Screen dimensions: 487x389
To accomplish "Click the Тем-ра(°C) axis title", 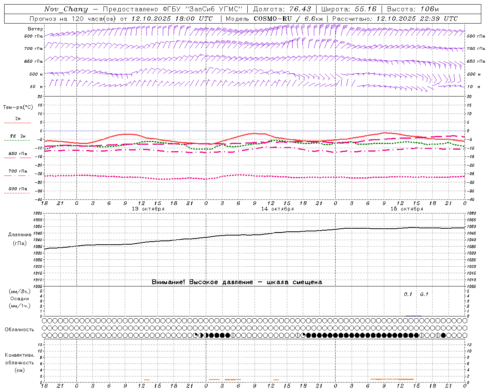I will pyautogui.click(x=18, y=108).
